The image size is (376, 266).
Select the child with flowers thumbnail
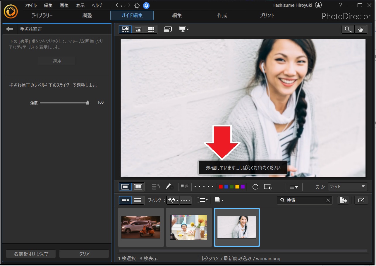[189, 227]
